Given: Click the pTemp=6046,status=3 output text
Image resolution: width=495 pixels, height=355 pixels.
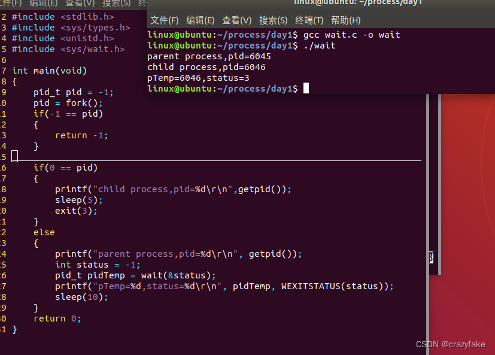Looking at the screenshot, I should 198,77.
